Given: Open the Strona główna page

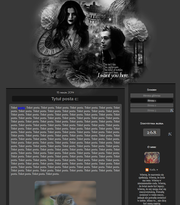Looking at the screenshot, I should [152, 96].
